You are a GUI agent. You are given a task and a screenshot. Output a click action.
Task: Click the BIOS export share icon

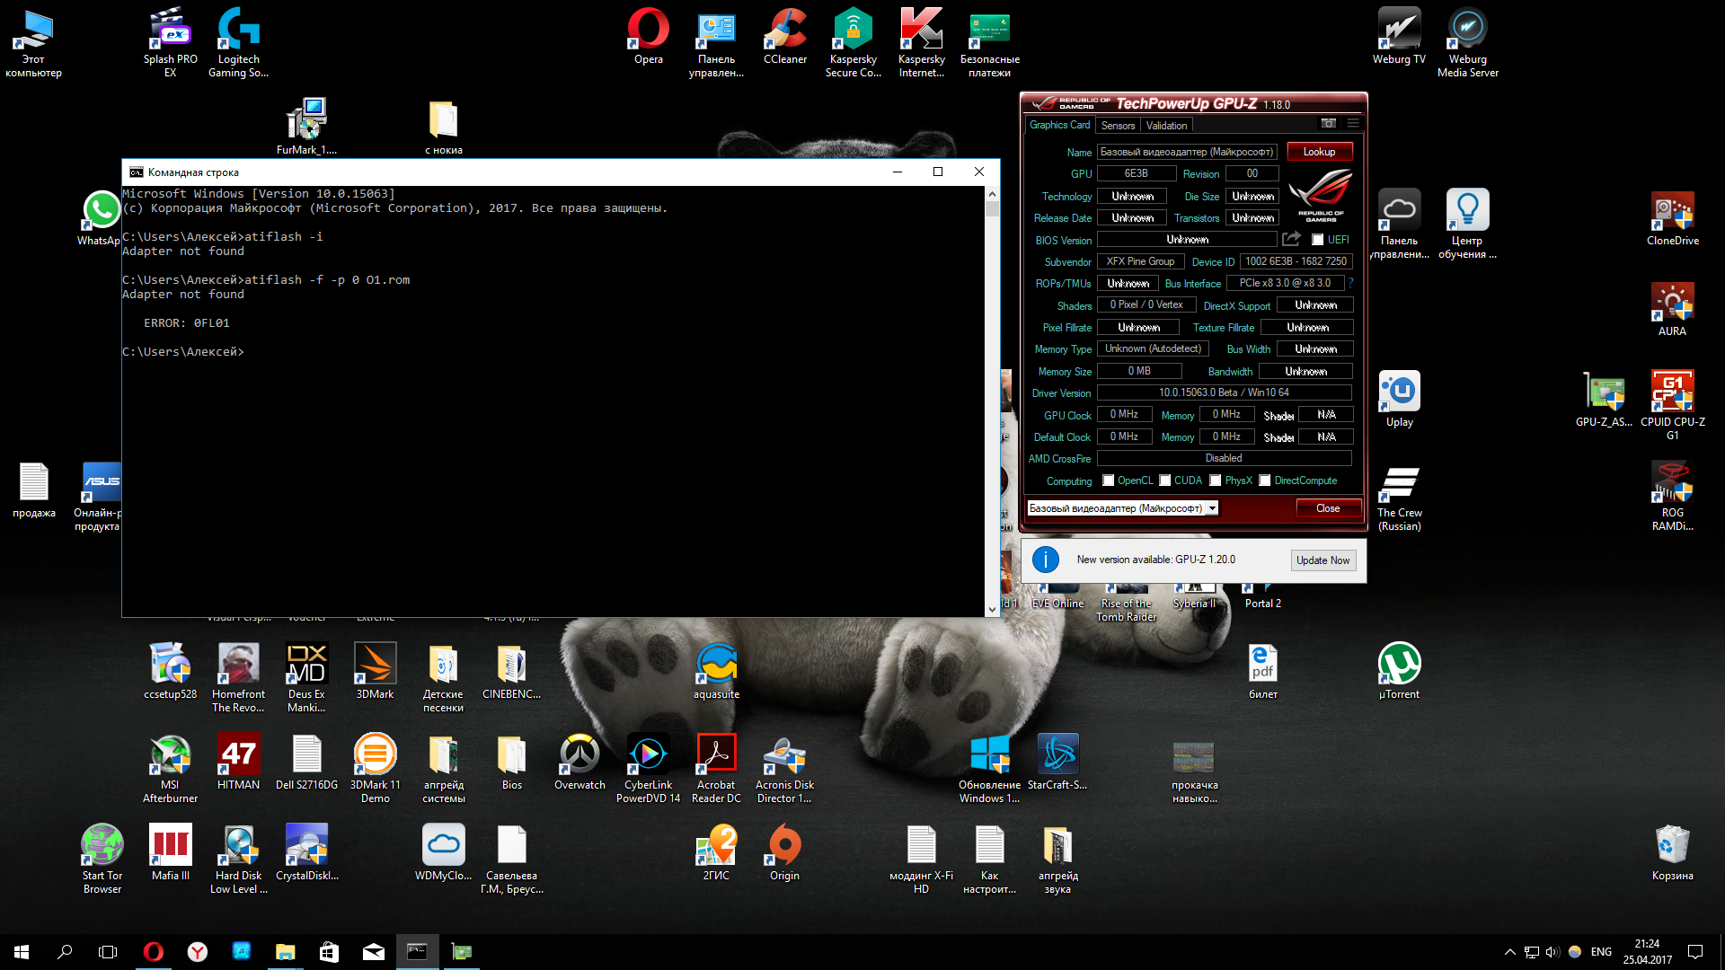[x=1291, y=239]
